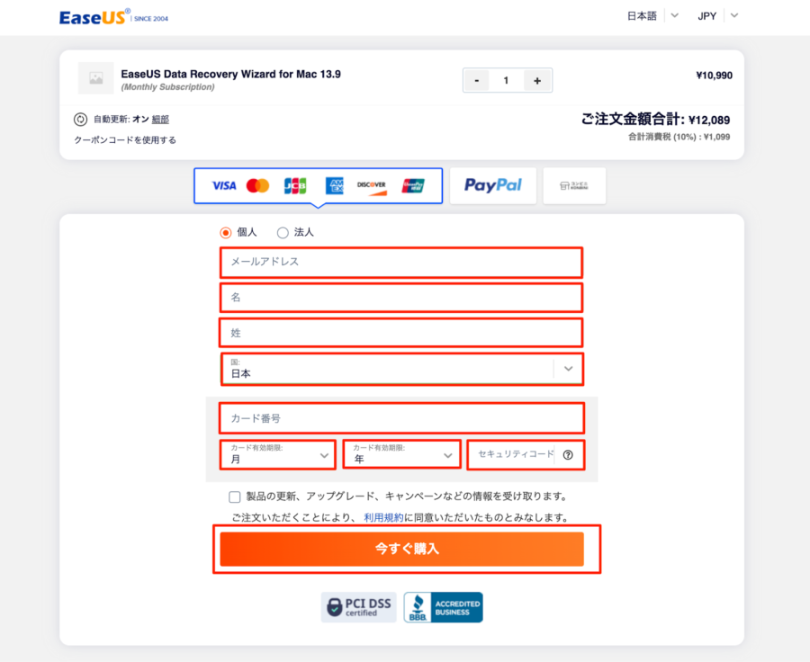Screen dimensions: 810x662
Task: Click the EaseUS logo
Action: (x=113, y=17)
